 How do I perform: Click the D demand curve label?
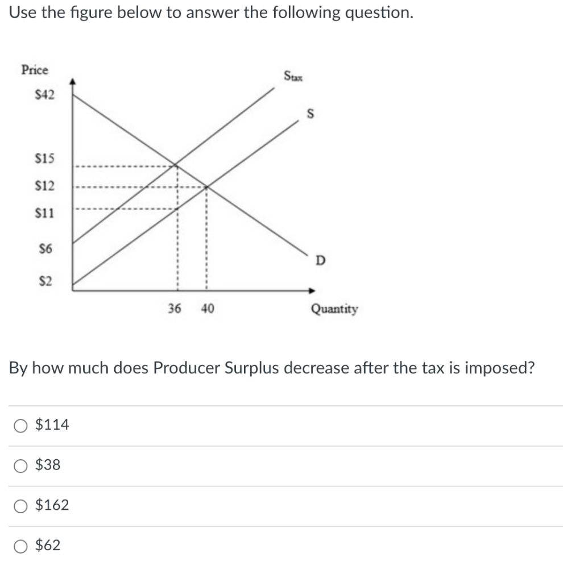(320, 259)
